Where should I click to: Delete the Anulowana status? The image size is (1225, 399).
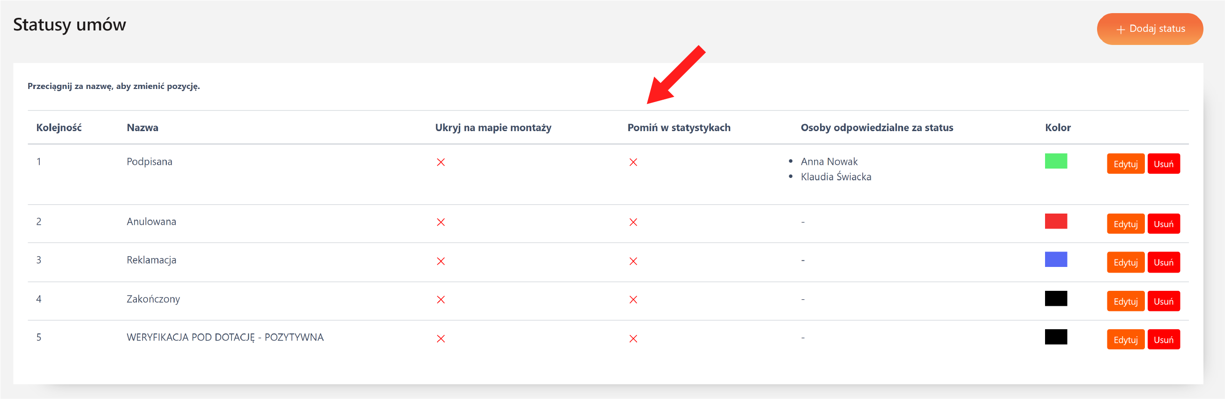1163,224
